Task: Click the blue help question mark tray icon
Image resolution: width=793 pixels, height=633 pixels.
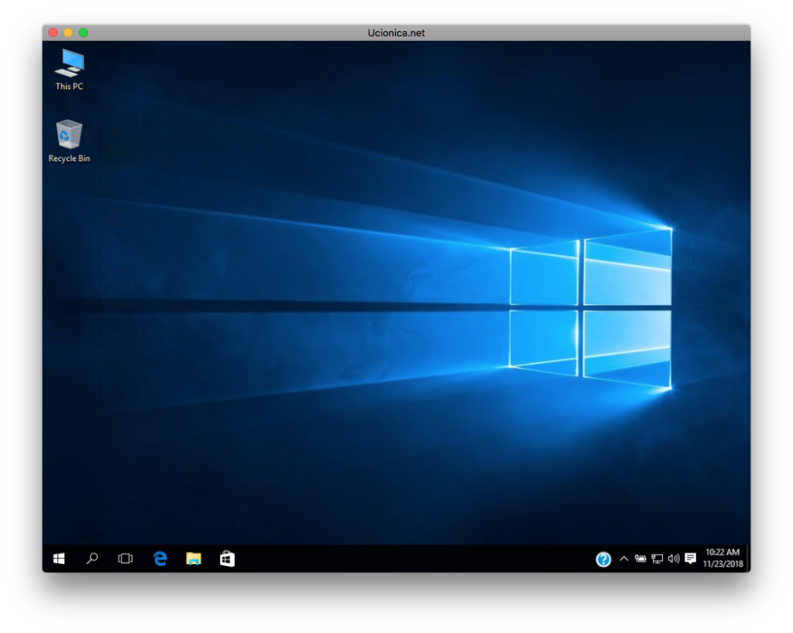Action: click(x=603, y=559)
